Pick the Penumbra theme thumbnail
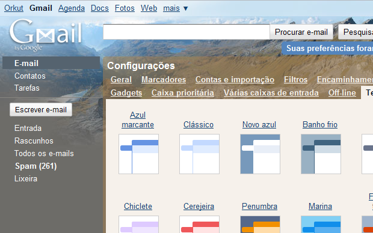 pyautogui.click(x=260, y=225)
